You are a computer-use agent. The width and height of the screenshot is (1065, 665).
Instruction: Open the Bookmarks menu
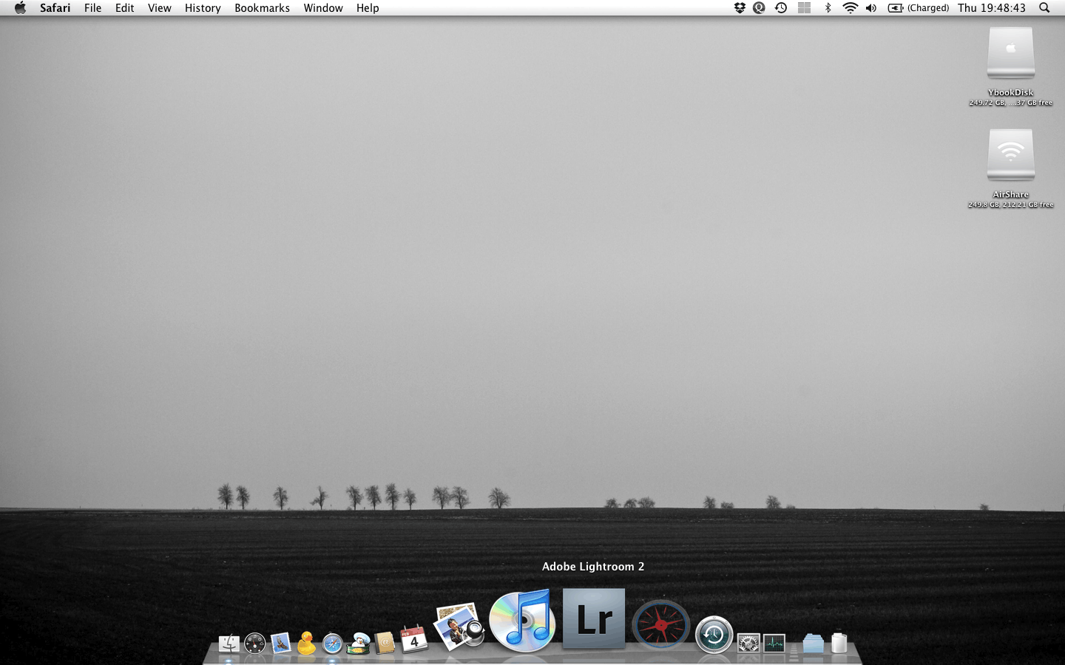[263, 8]
